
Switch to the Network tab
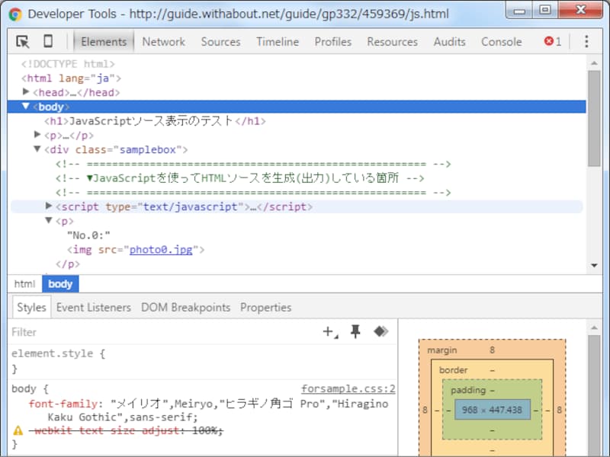[x=163, y=42]
